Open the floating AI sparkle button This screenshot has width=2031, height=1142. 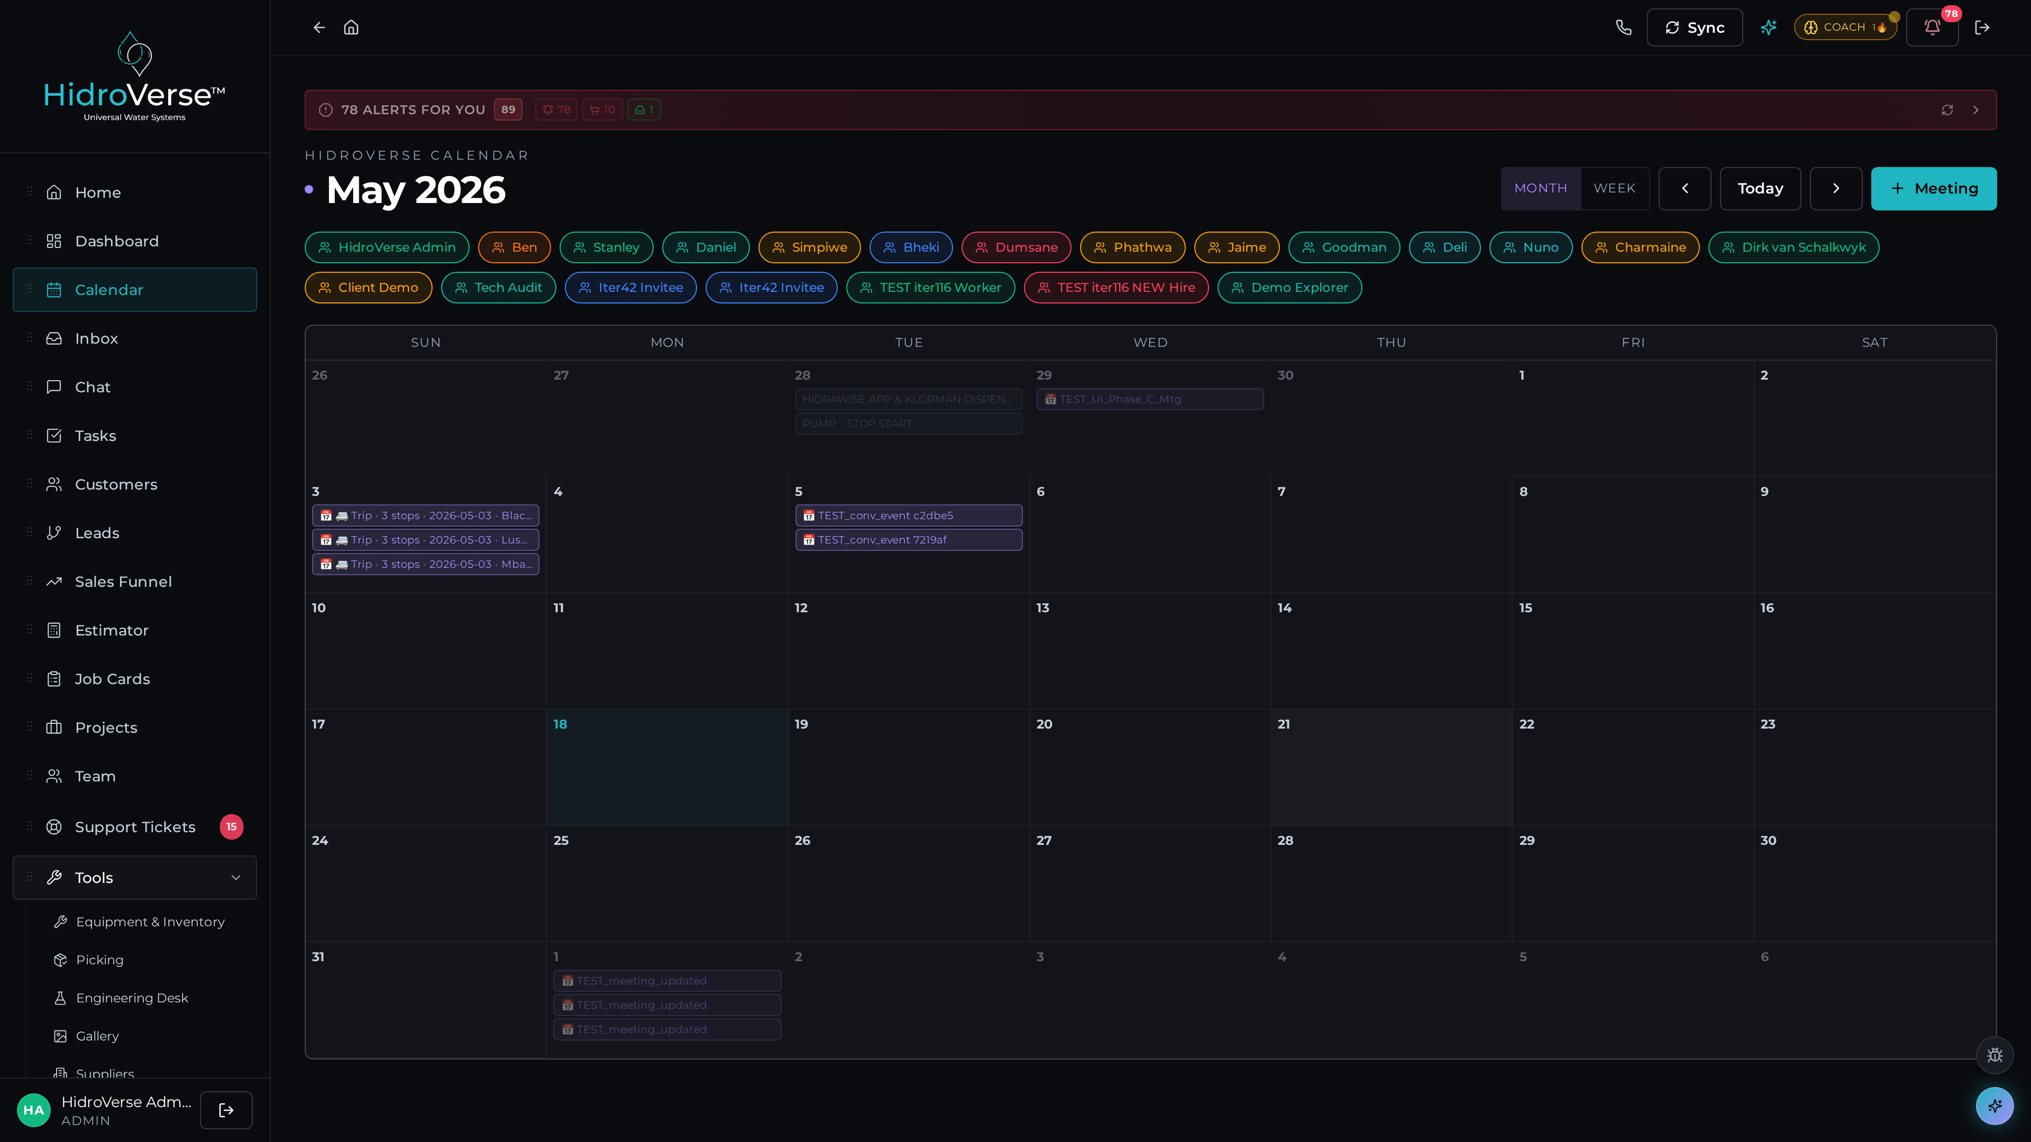click(x=1995, y=1106)
